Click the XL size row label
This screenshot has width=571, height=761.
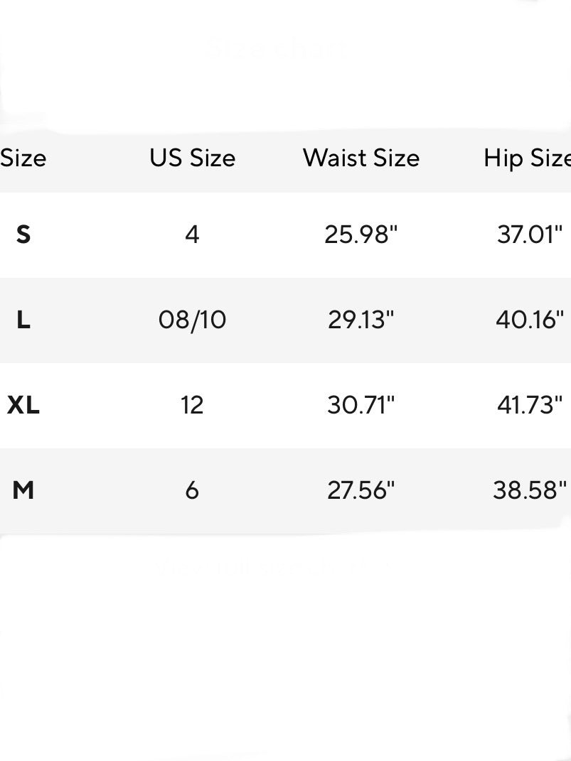pos(23,405)
